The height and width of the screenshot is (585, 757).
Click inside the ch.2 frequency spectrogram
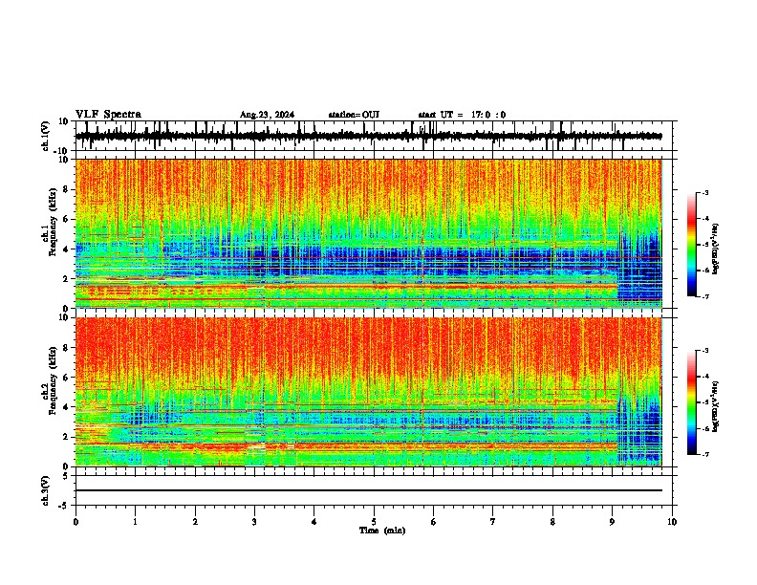click(x=368, y=392)
